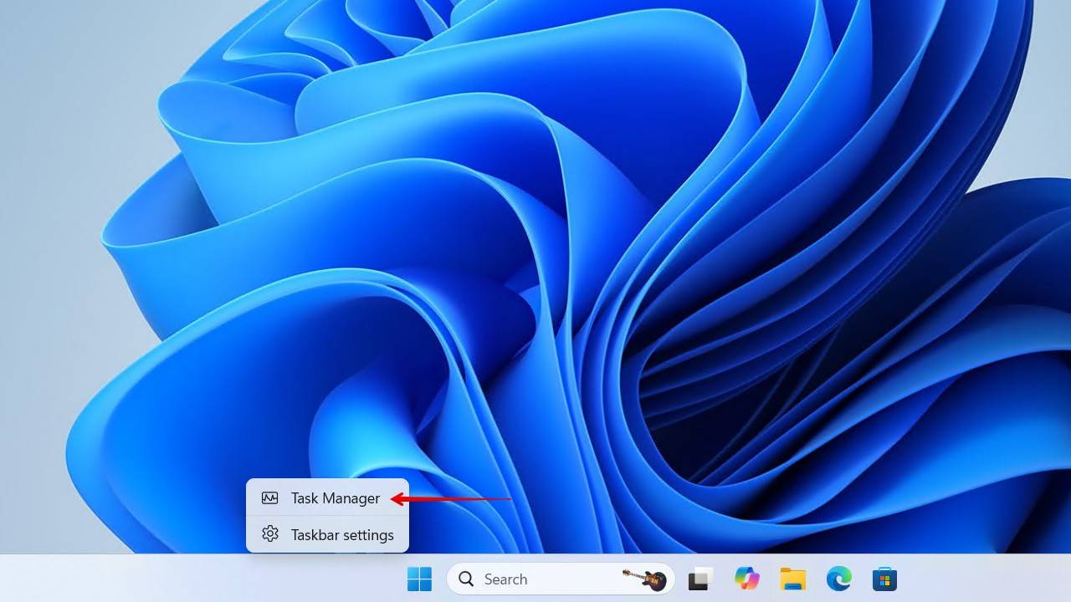Viewport: 1071px width, 602px height.
Task: Open the Start menu
Action: (x=419, y=578)
